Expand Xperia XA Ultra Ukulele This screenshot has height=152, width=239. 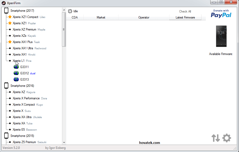tap(27, 117)
